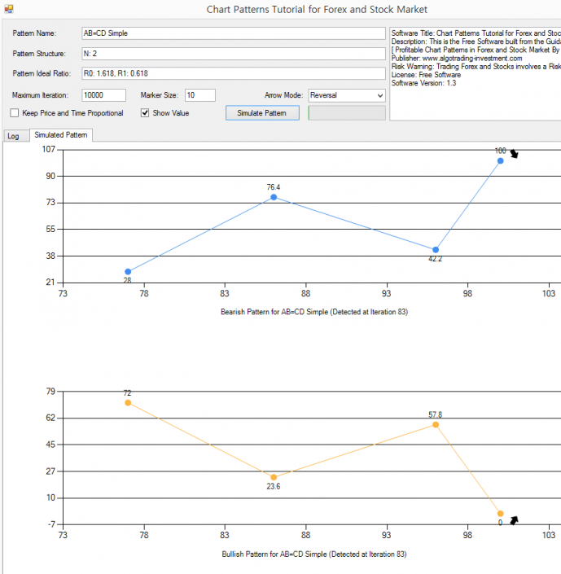Open the Arrow Mode dropdown
561x574 pixels.
click(x=347, y=95)
